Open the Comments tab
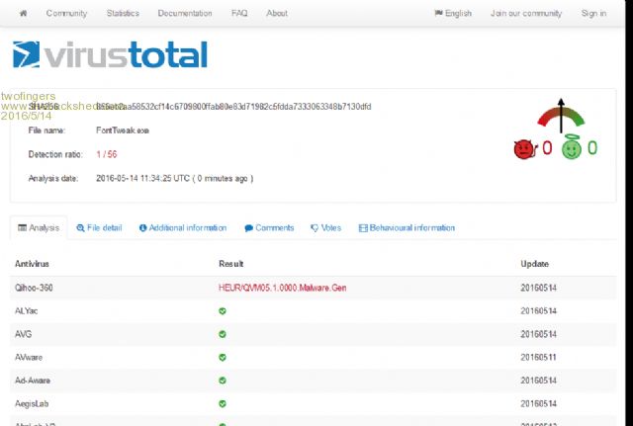Image resolution: width=633 pixels, height=426 pixels. [269, 228]
